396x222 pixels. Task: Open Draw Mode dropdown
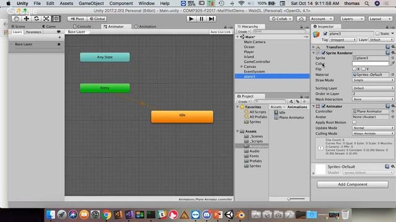(373, 80)
